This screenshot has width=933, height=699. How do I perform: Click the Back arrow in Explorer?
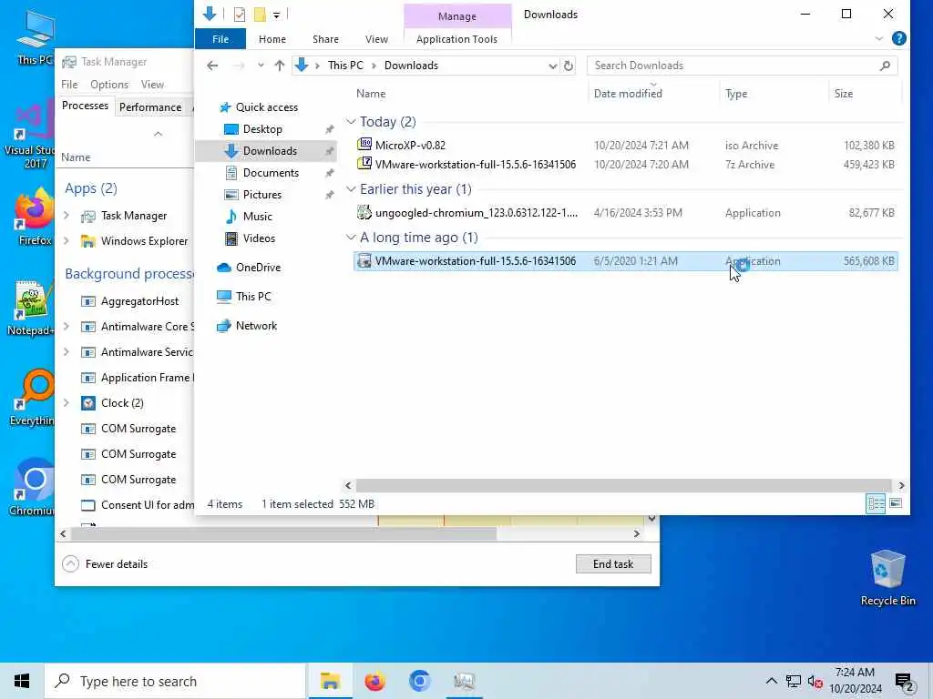pyautogui.click(x=212, y=66)
